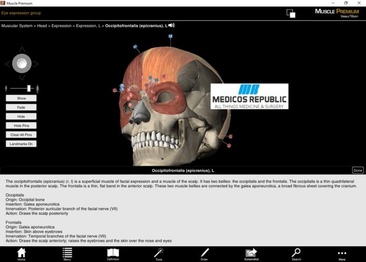Take a Screenshot using share icon
Screen dimensions: 366x262
pyautogui.click(x=251, y=254)
